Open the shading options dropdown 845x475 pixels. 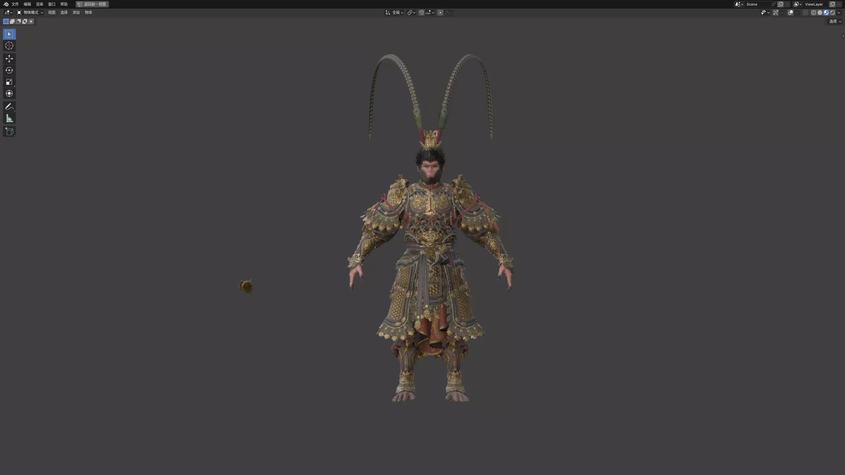click(x=839, y=13)
